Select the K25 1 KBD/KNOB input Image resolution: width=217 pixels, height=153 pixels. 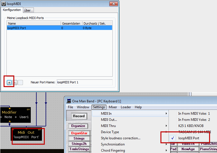[193, 126]
